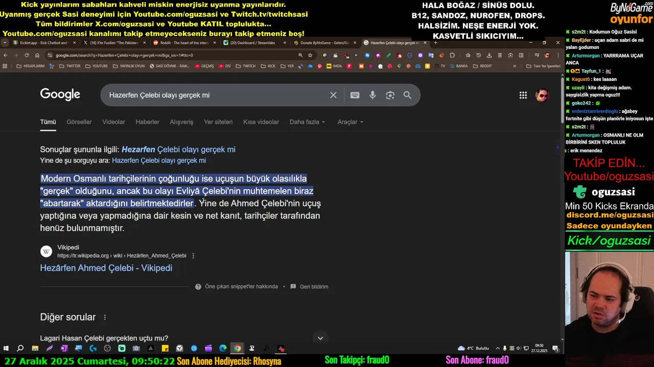The image size is (654, 367).
Task: Expand Araçlar tools dropdown
Action: (351, 122)
